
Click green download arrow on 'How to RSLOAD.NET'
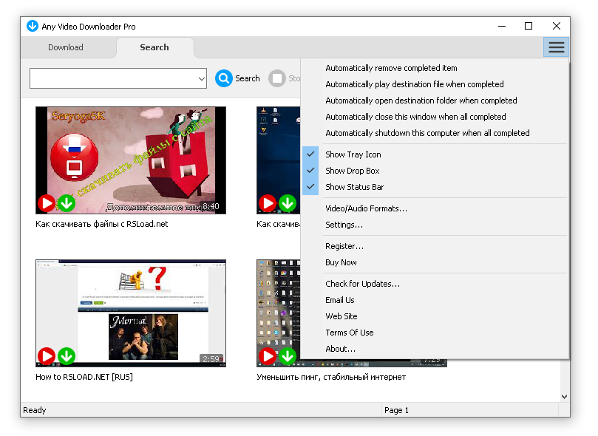click(67, 355)
